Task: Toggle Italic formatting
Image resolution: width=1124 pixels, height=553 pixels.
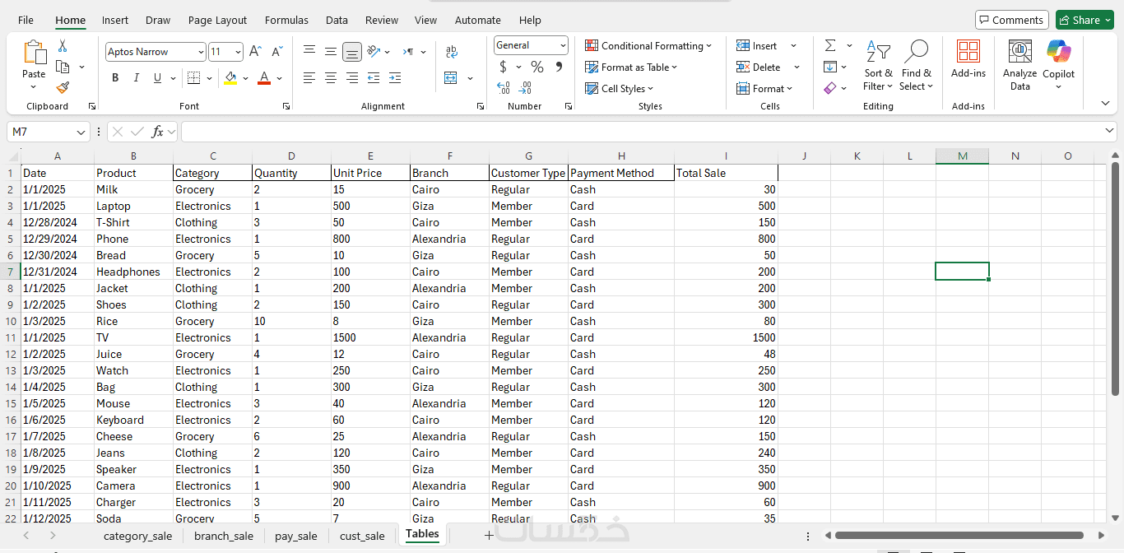Action: coord(136,78)
